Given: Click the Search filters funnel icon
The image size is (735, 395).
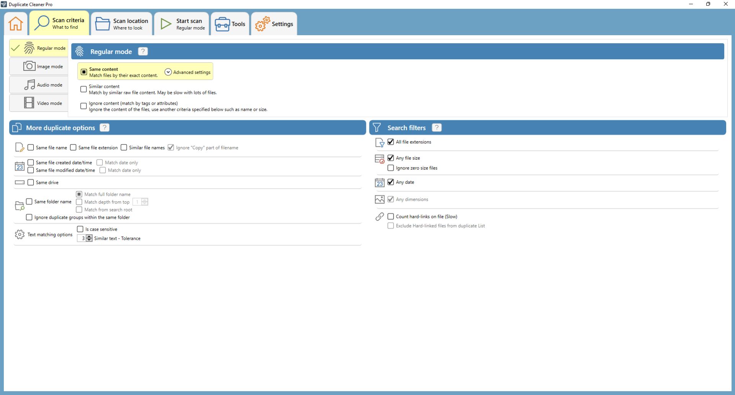Looking at the screenshot, I should [x=377, y=127].
